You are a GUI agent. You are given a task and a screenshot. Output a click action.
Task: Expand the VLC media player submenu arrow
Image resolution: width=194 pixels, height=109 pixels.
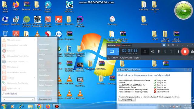coord(35,40)
